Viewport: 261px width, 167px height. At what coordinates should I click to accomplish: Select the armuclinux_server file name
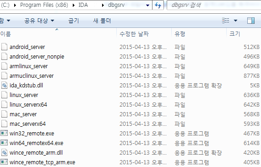click(32, 76)
